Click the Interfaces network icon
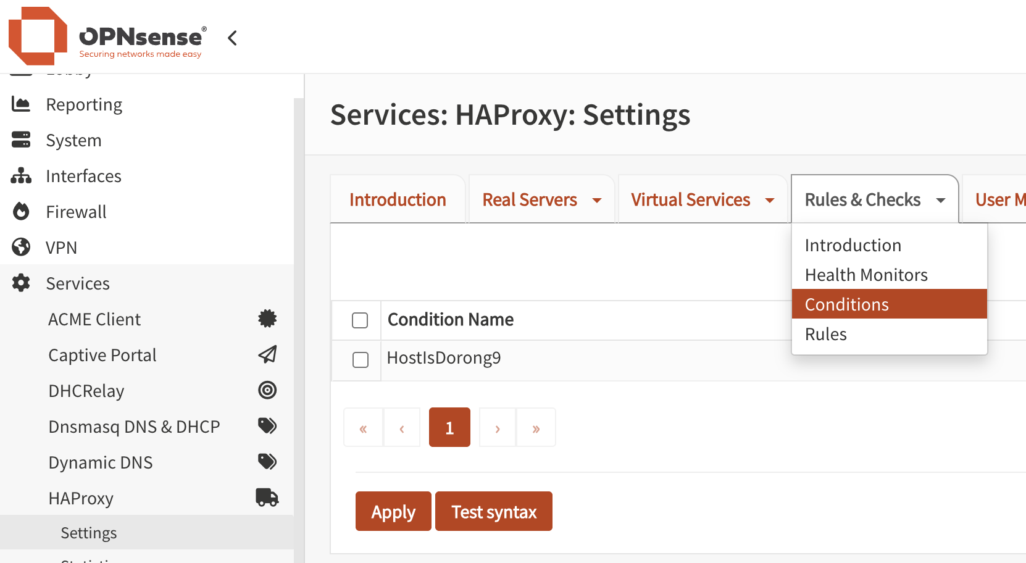This screenshot has width=1026, height=563. 21,176
